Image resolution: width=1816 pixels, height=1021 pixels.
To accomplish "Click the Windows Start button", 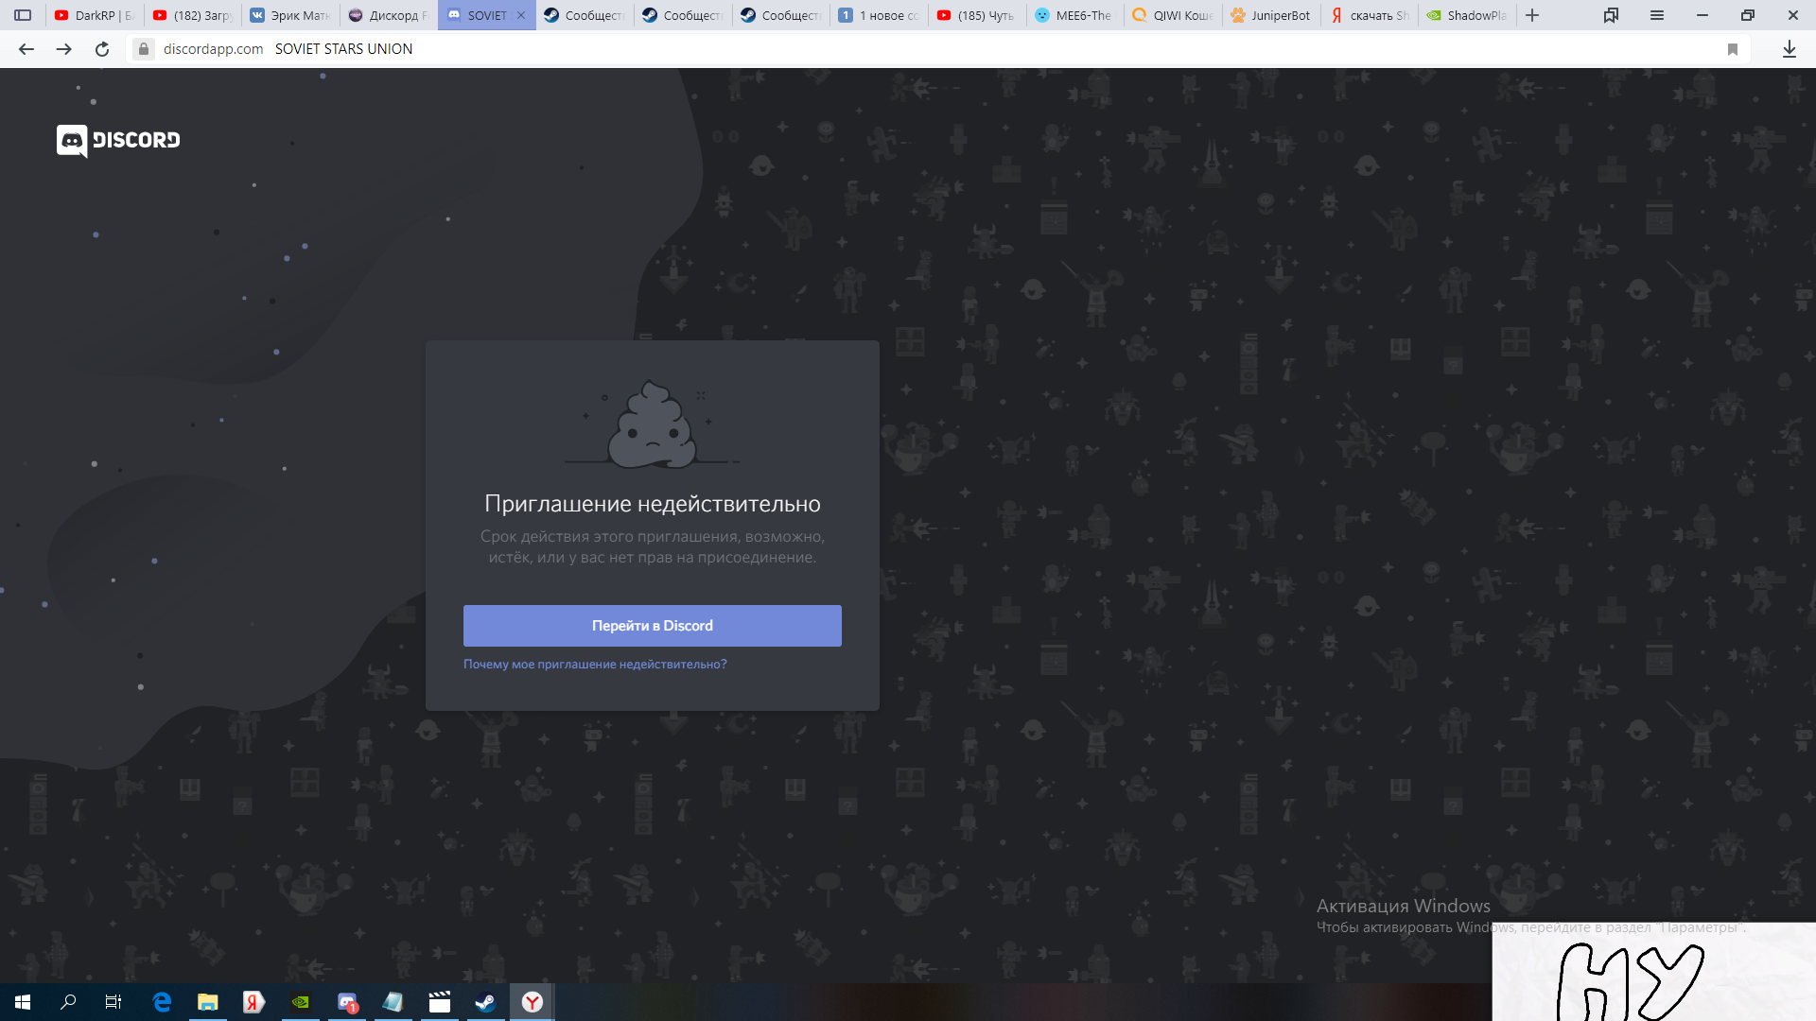I will tap(23, 1002).
